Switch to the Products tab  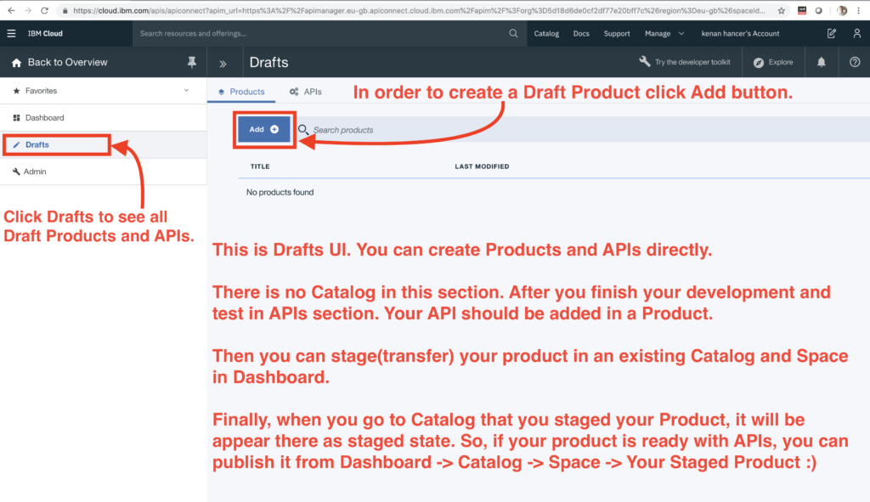pyautogui.click(x=241, y=92)
